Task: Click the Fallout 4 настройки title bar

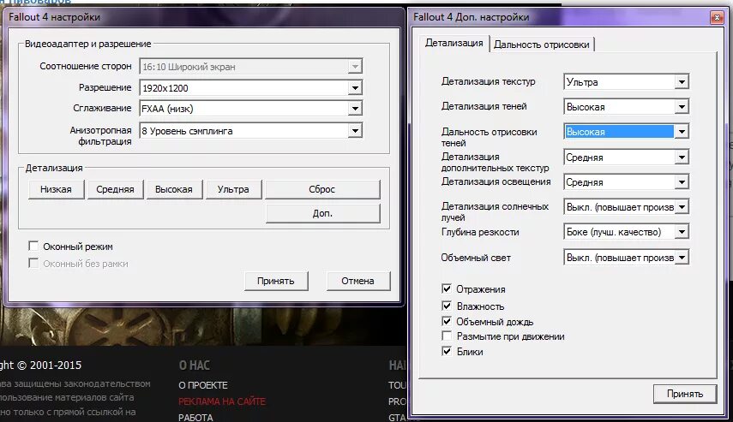Action: (204, 18)
